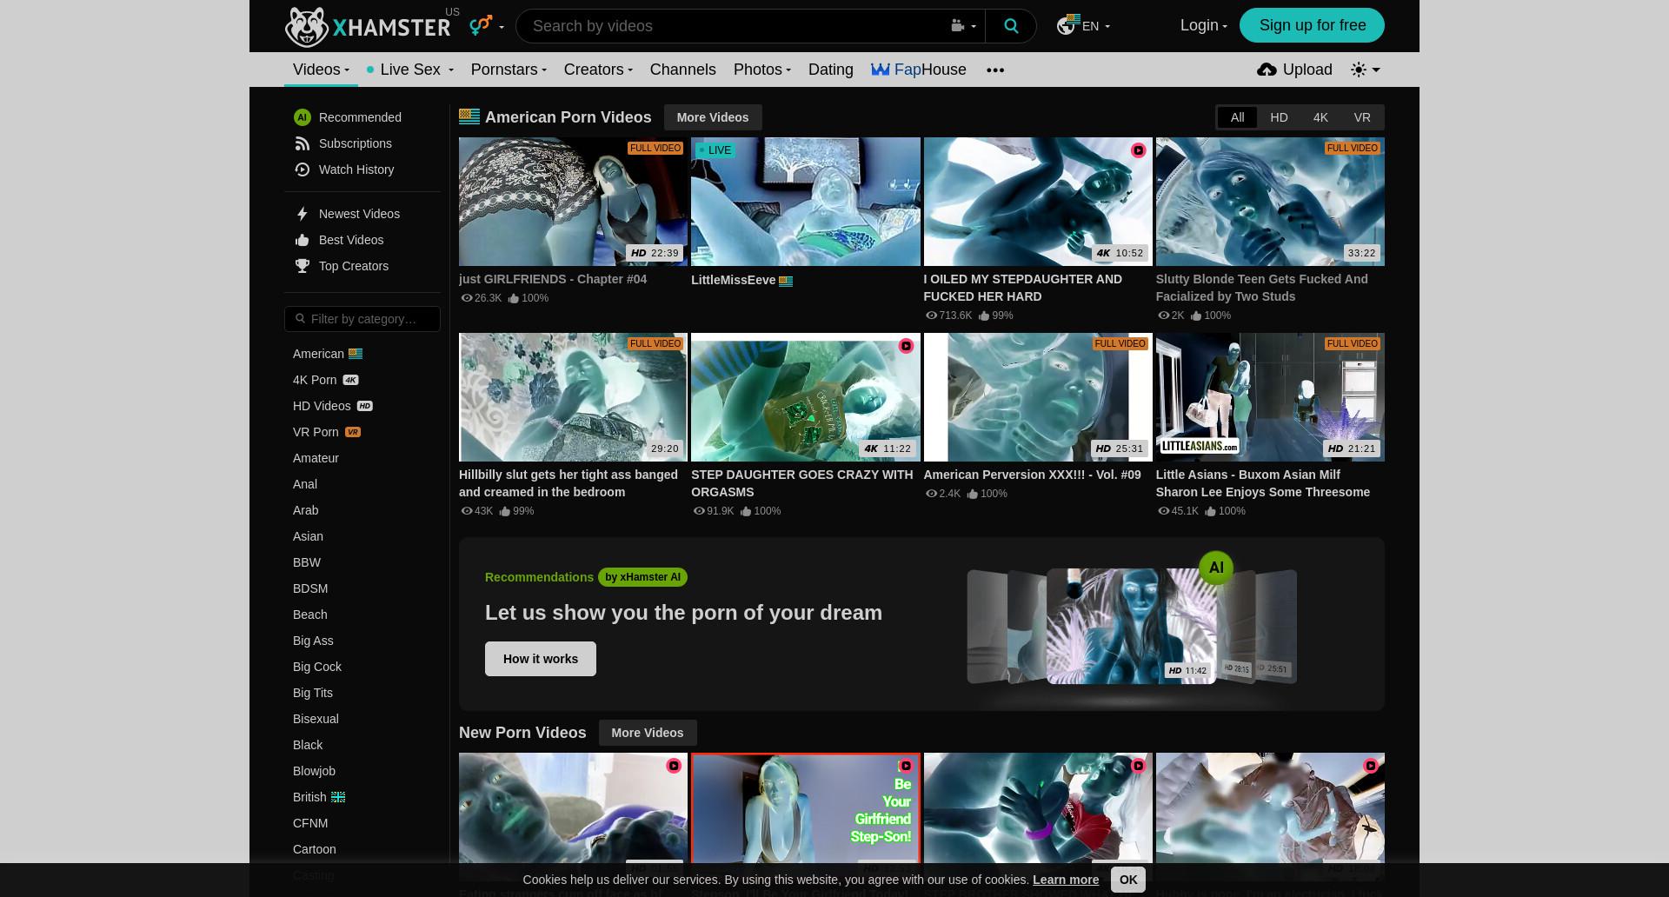Viewport: 1669px width, 897px height.
Task: Click the magnifier in the category filter
Action: [x=301, y=319]
